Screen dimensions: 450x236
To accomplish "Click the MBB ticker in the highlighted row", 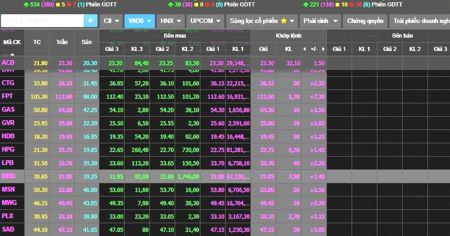I will point(8,176).
